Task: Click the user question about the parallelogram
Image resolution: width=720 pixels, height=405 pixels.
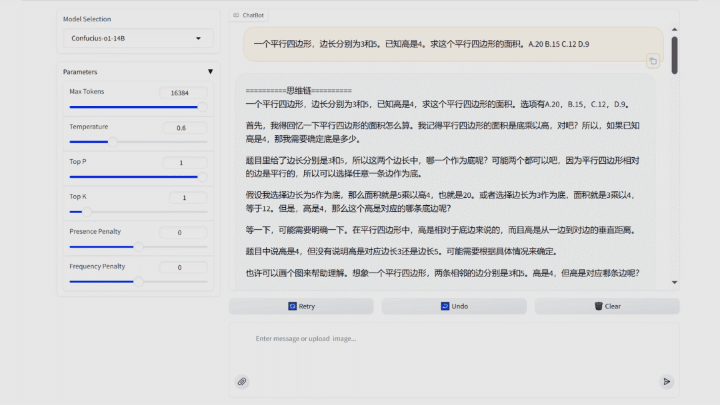Action: 421,44
